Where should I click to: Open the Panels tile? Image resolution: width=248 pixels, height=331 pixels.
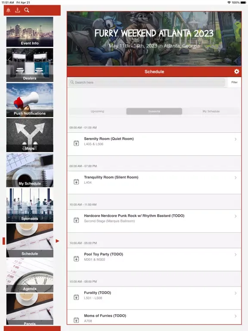pyautogui.click(x=30, y=309)
